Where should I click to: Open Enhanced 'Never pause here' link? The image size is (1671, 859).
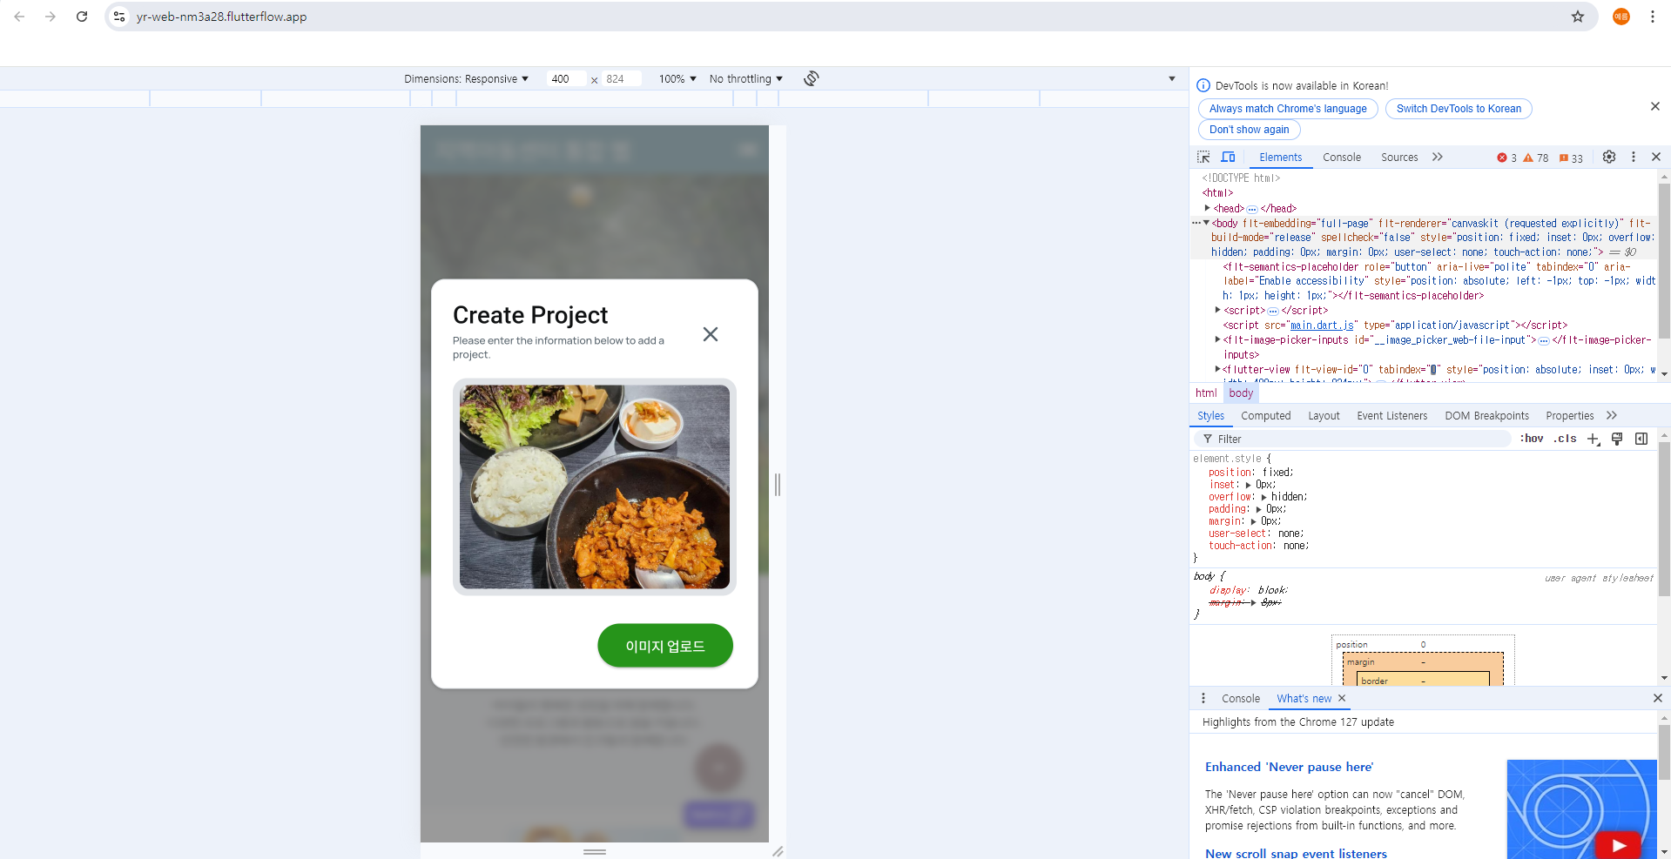coord(1289,767)
